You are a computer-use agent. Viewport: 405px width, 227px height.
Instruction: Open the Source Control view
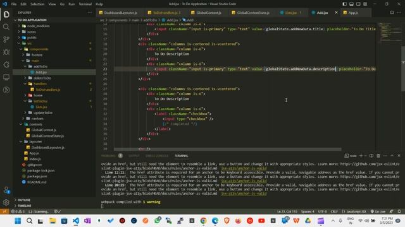(6, 39)
